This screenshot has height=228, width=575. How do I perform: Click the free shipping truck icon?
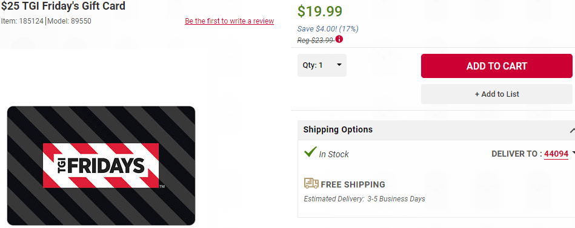[x=311, y=183]
